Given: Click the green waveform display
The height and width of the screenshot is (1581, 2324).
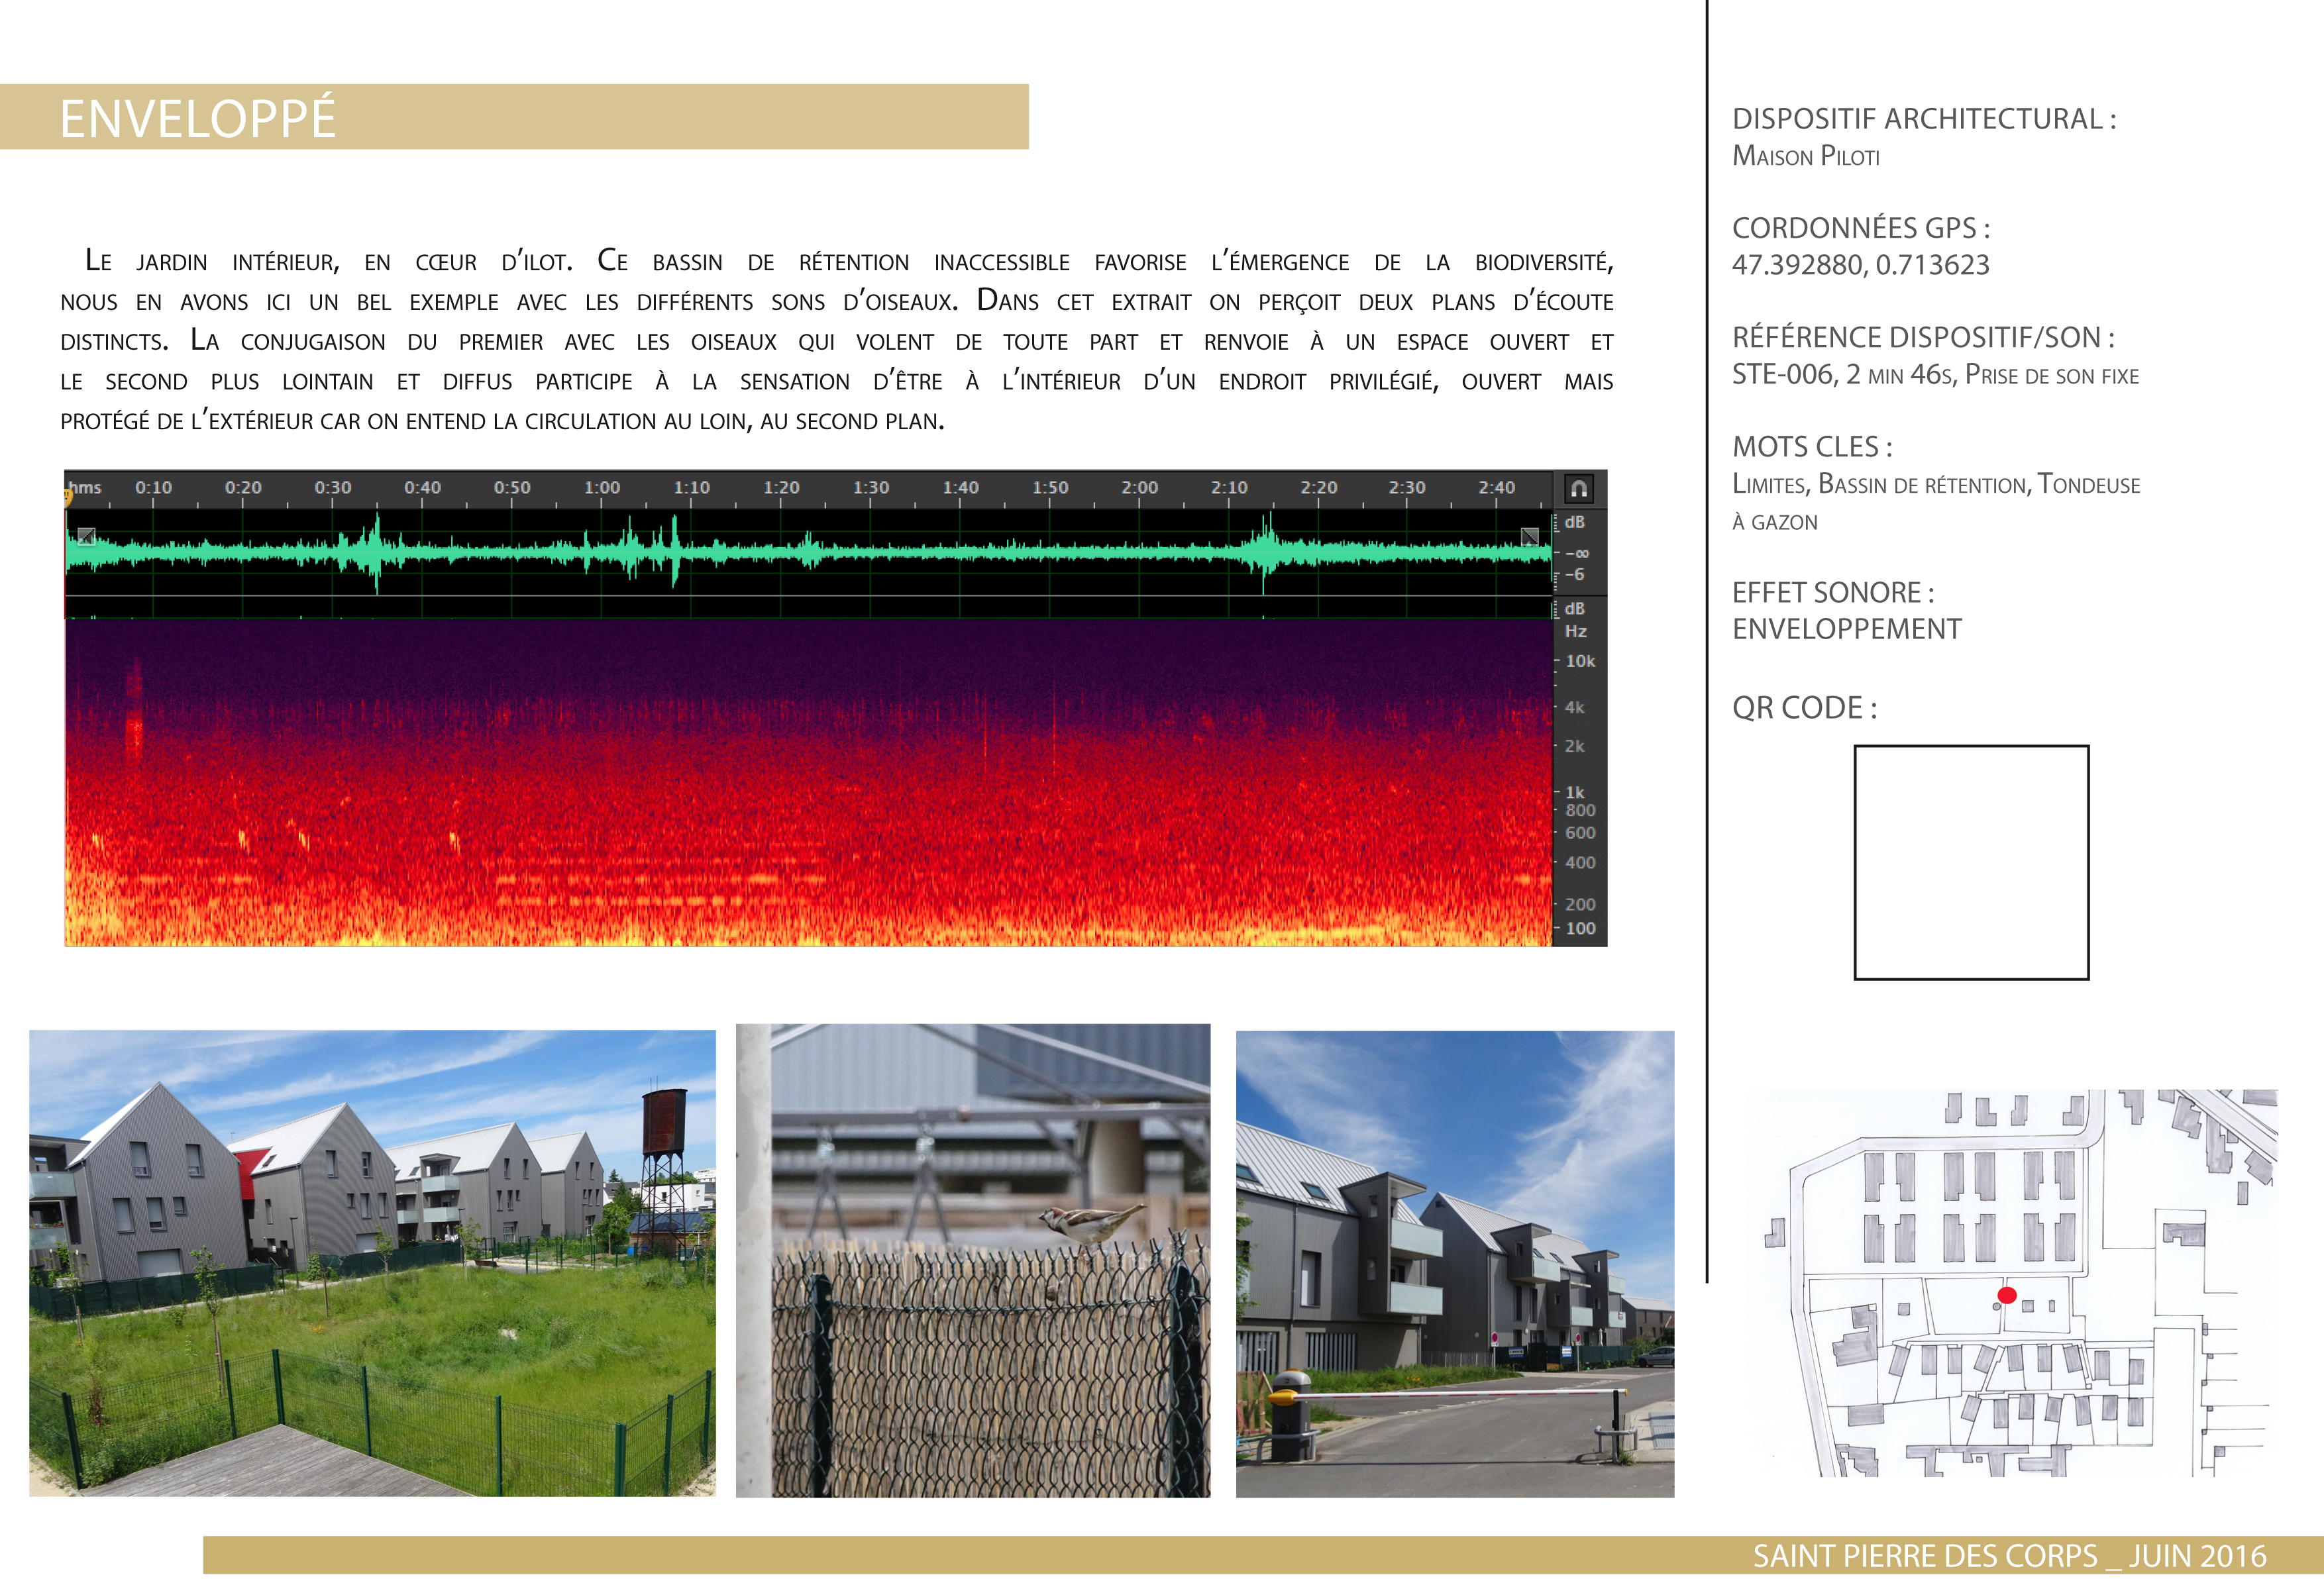Looking at the screenshot, I should [808, 552].
